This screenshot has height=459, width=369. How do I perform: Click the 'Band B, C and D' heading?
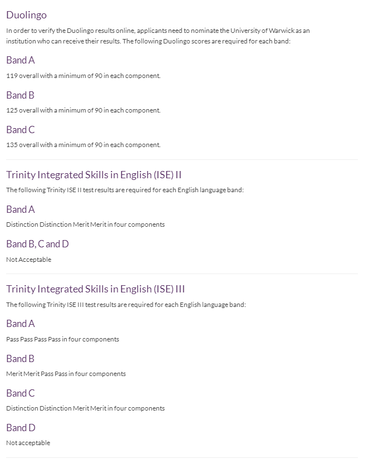coord(37,244)
